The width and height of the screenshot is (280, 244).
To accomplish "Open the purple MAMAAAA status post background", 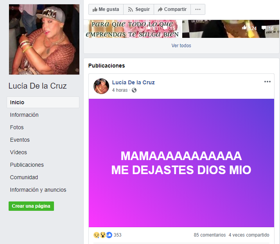I will pyautogui.click(x=181, y=163).
